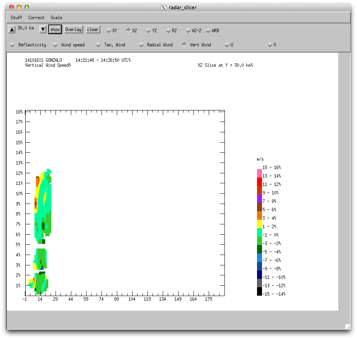
Task: Click the 179 label on horizontal axis
Action: pos(208,299)
